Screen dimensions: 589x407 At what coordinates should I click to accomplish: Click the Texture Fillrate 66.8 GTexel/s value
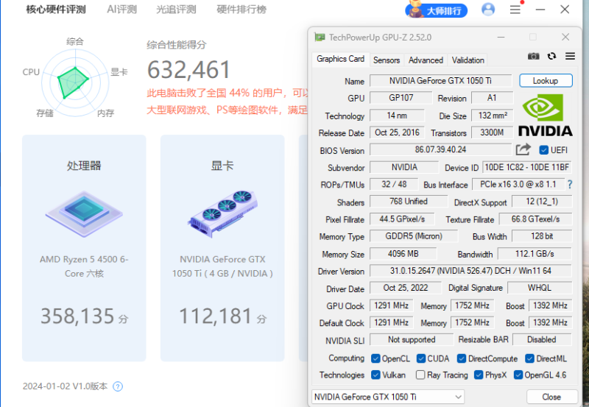click(x=535, y=219)
